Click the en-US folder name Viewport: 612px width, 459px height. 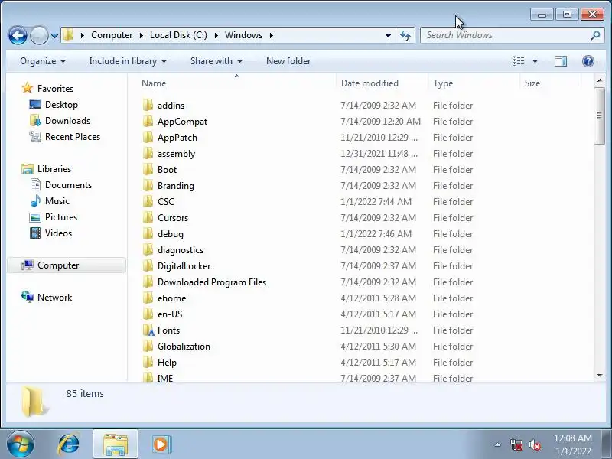tap(170, 314)
